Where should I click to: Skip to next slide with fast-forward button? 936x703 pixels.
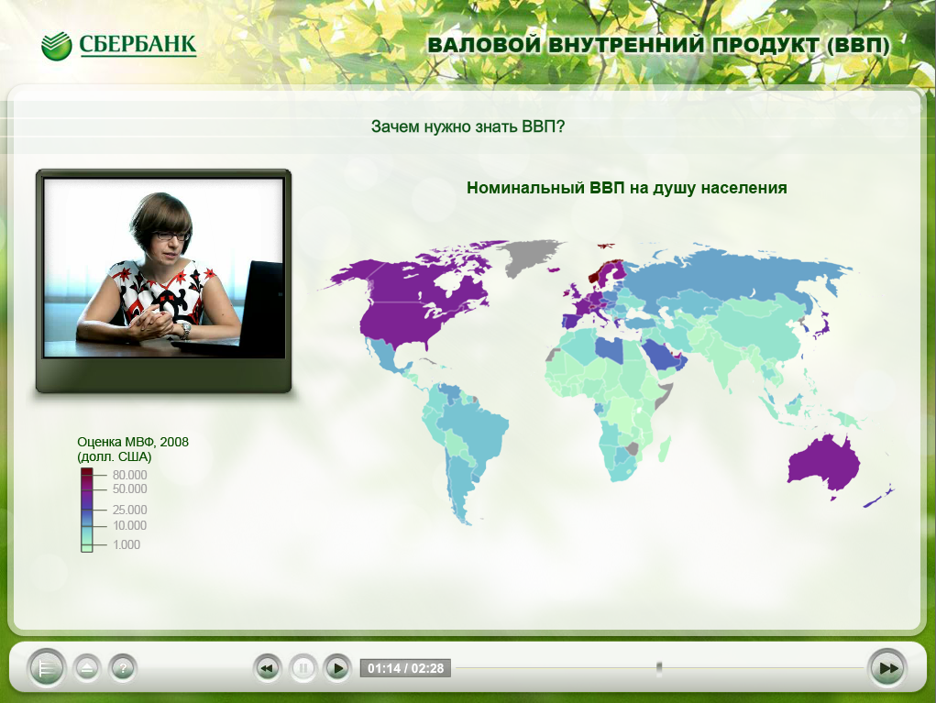pyautogui.click(x=887, y=668)
